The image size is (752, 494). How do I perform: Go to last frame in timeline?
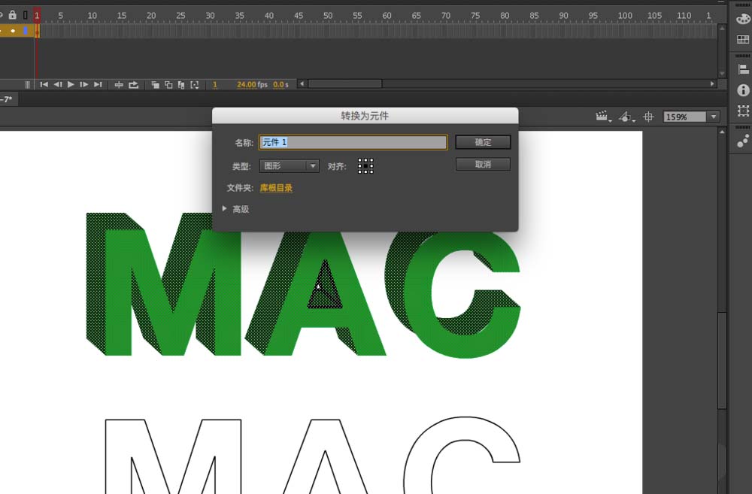click(98, 84)
